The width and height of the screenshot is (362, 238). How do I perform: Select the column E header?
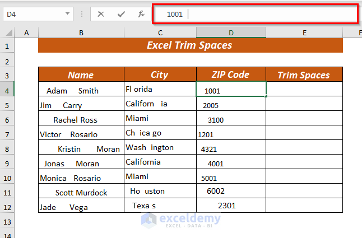pyautogui.click(x=304, y=32)
